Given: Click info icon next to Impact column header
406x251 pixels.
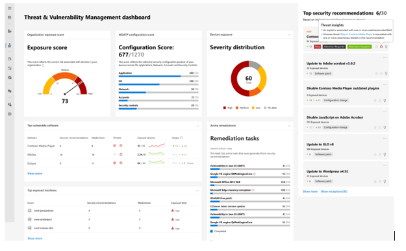Looking at the screenshot, I should click(x=181, y=137).
